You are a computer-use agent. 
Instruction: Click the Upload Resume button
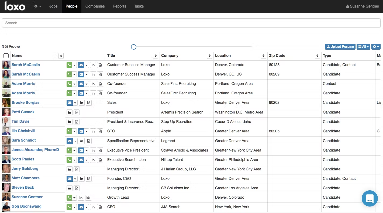coord(340,47)
